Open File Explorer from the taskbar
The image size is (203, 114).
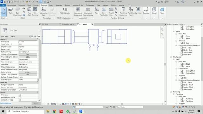tap(48, 111)
